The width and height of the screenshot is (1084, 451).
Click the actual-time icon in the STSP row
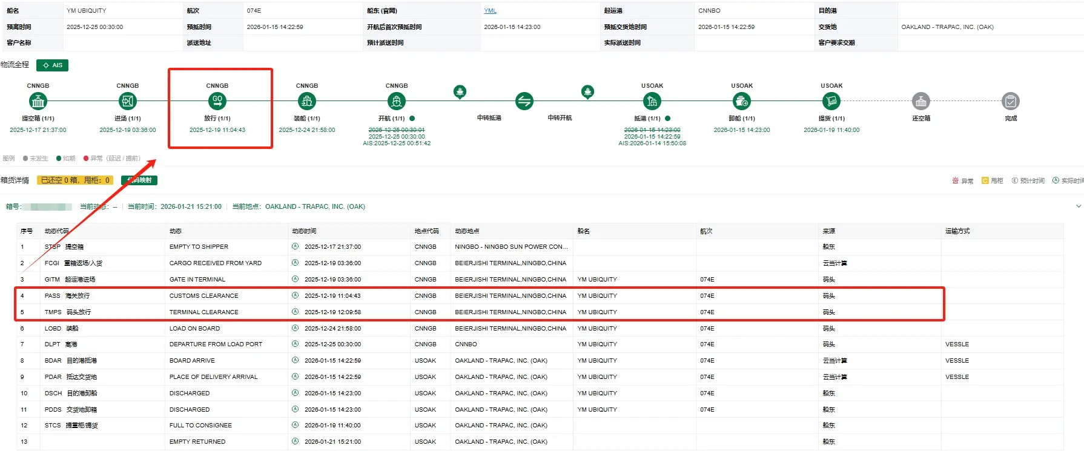(296, 246)
